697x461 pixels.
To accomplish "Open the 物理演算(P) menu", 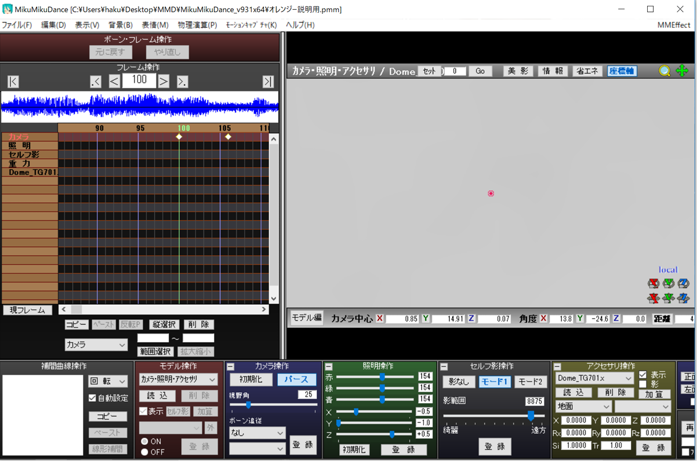I will pyautogui.click(x=197, y=25).
